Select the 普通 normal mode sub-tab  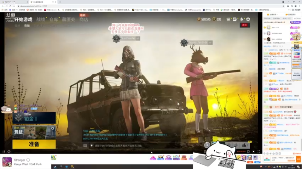(17, 26)
